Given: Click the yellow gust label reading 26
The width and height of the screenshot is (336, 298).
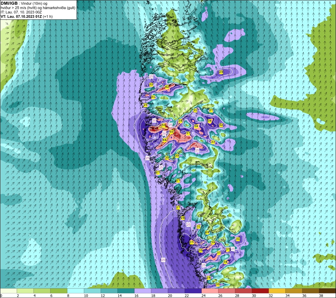Looking at the screenshot, I should click(x=207, y=232).
